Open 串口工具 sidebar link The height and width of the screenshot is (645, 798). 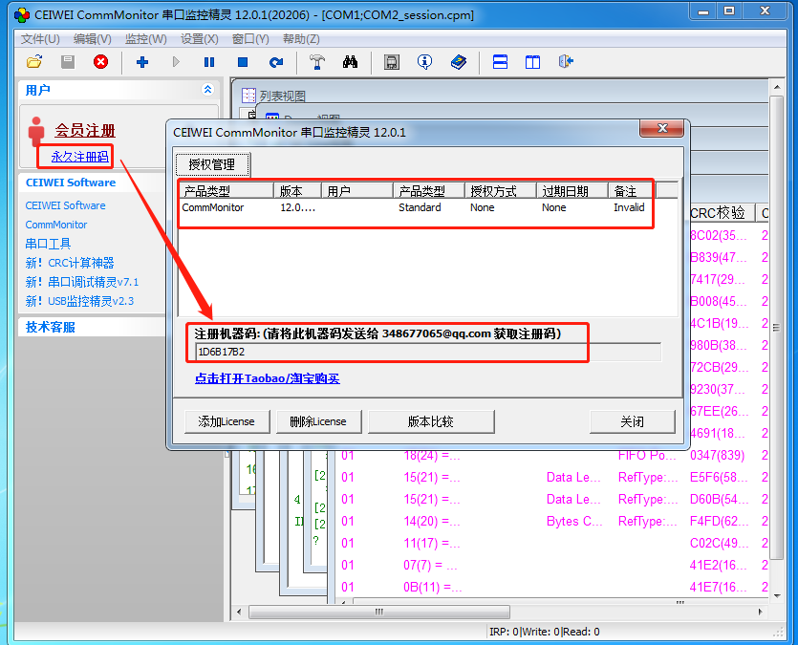pyautogui.click(x=48, y=244)
